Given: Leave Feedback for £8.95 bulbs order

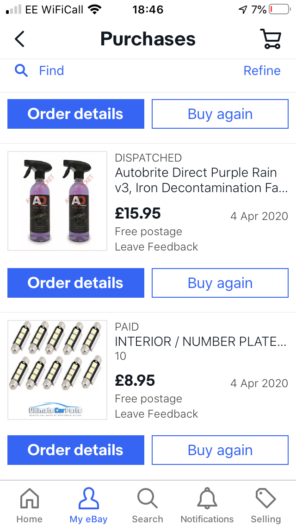Looking at the screenshot, I should [x=156, y=413].
